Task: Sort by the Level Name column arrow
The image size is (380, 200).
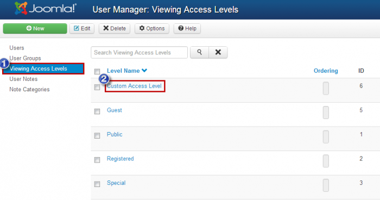Action: coord(144,71)
